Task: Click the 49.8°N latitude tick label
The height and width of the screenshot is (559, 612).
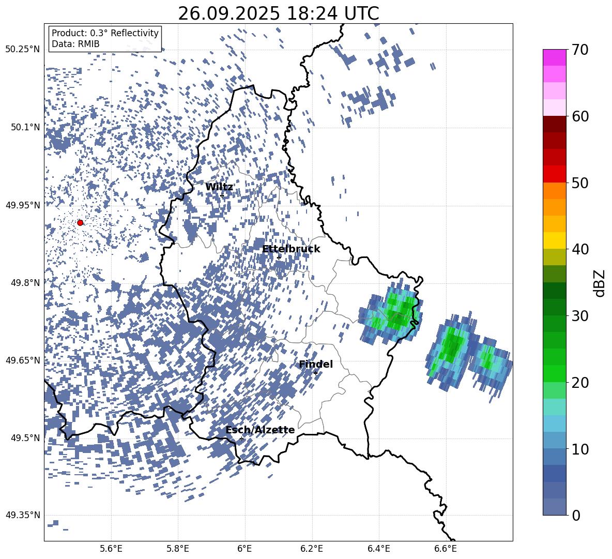Action: tap(25, 283)
